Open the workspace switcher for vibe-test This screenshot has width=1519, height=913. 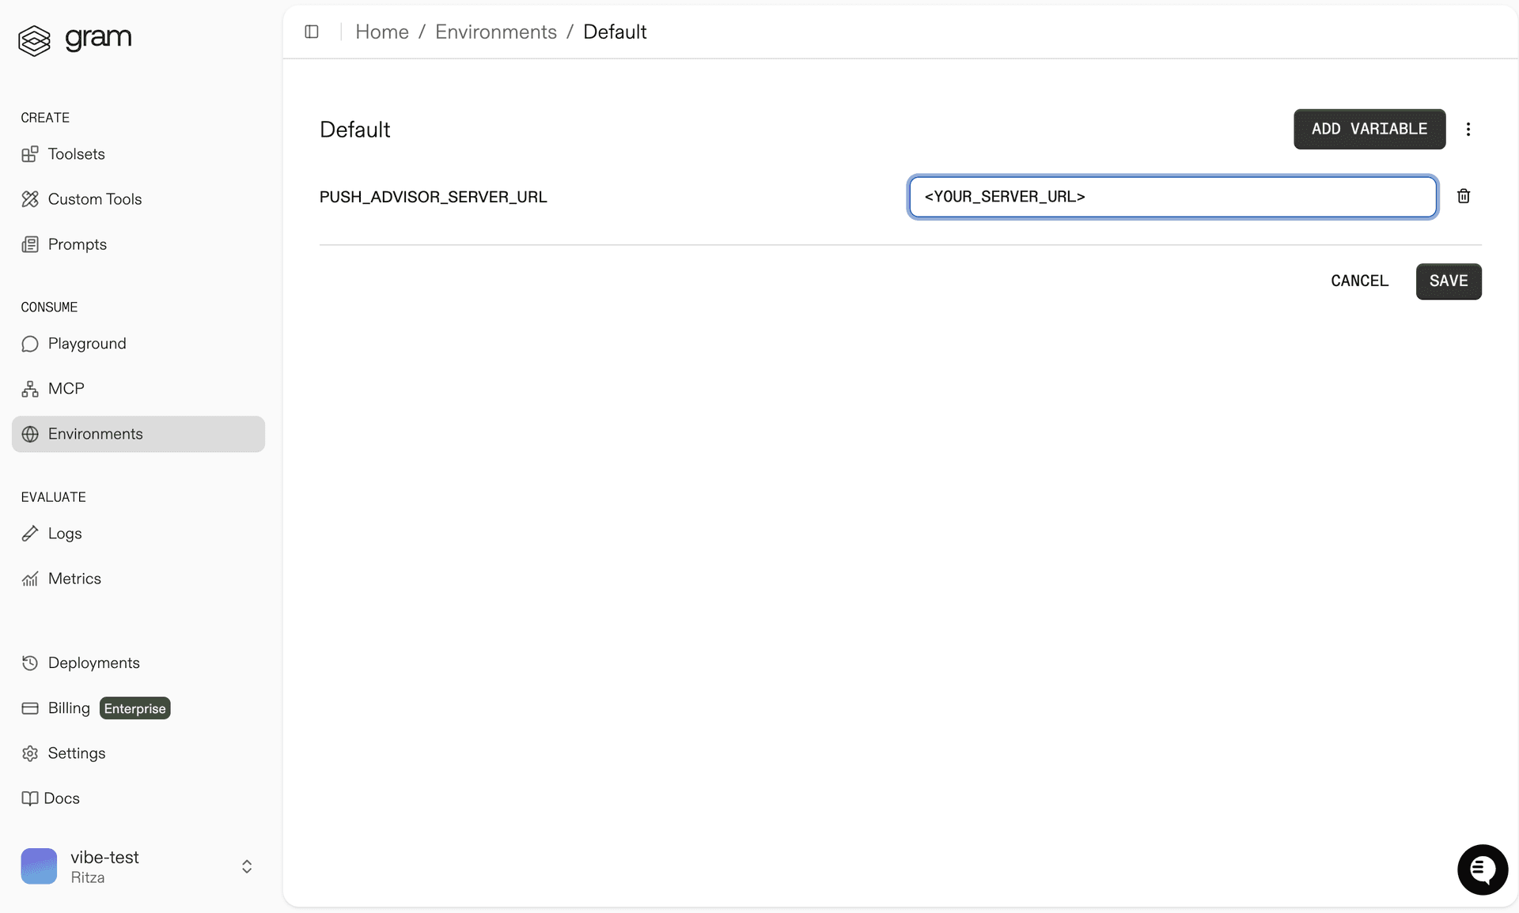(x=246, y=866)
